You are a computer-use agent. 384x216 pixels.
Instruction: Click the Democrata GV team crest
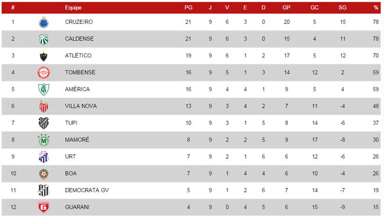[44, 190]
